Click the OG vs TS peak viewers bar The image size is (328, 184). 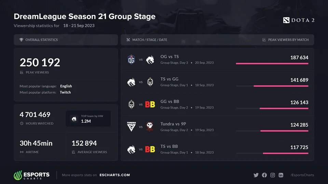click(x=272, y=63)
